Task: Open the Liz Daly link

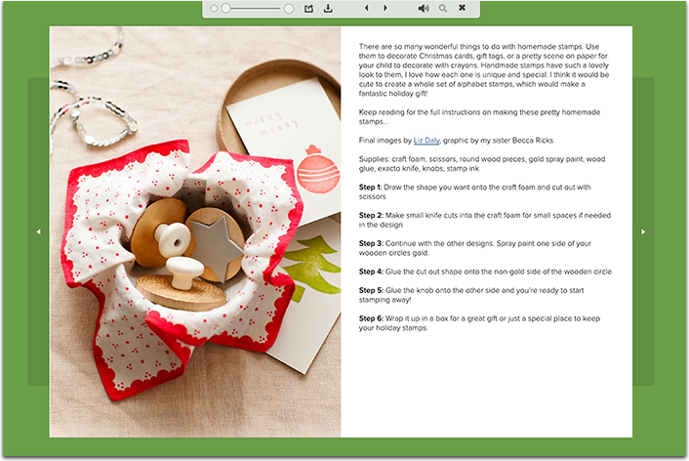Action: tap(426, 141)
